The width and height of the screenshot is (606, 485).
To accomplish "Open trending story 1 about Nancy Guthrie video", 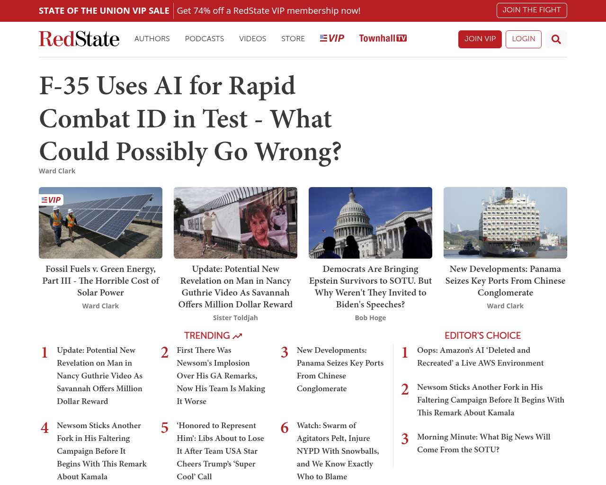I will pyautogui.click(x=100, y=376).
